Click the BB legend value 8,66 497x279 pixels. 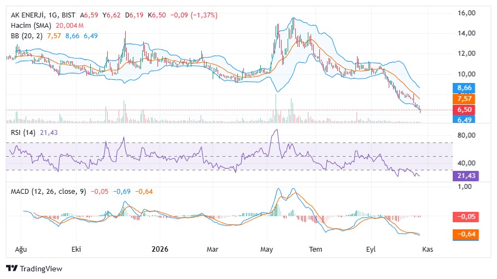click(x=72, y=36)
